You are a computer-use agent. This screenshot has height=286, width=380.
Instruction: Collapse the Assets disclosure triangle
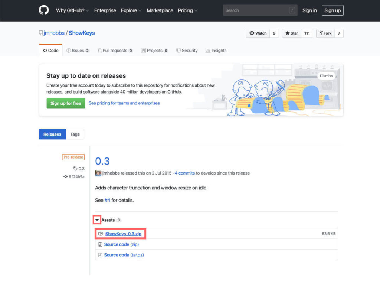(97, 220)
